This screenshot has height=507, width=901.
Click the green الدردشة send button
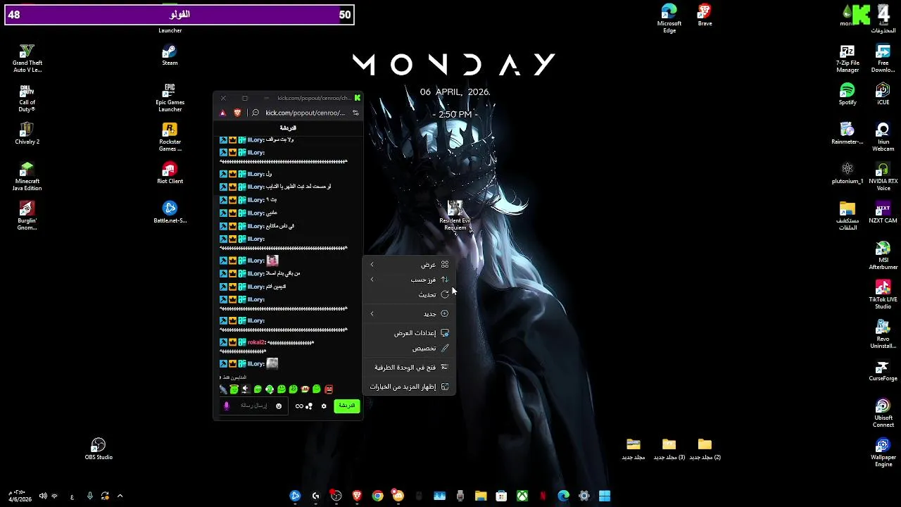(x=346, y=406)
